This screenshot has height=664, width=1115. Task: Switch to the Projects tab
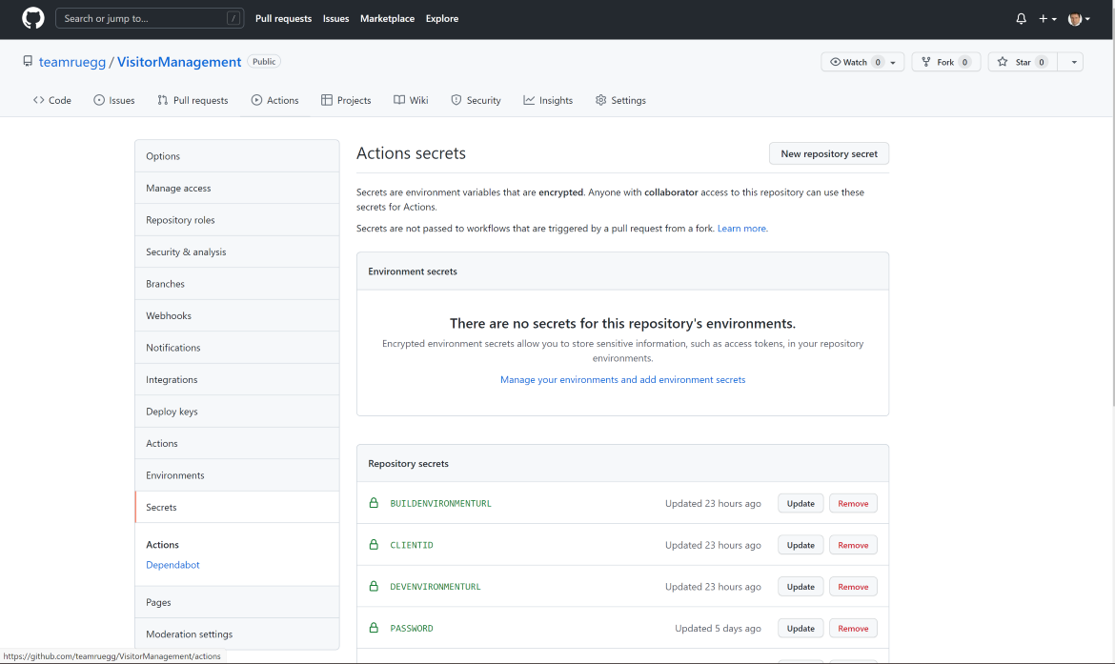[346, 100]
